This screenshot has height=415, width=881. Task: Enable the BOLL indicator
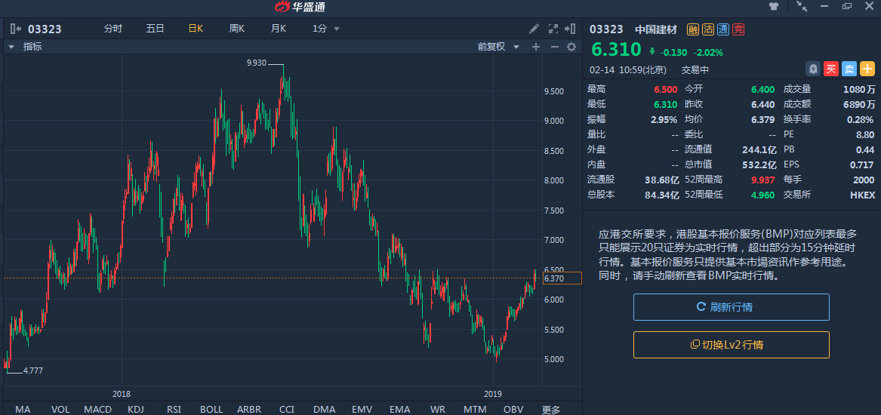point(211,410)
